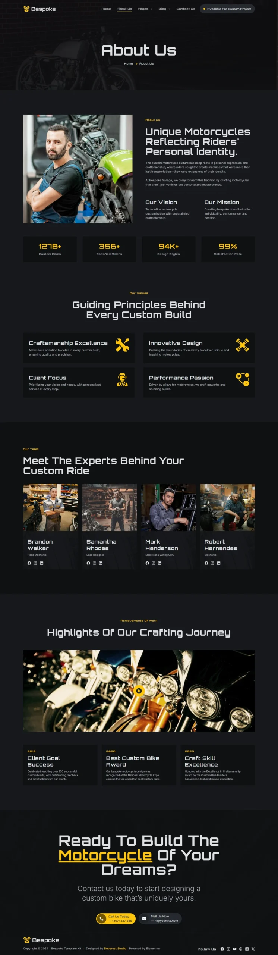Click Available For Custom Project button
The height and width of the screenshot is (955, 278).
coord(227,9)
